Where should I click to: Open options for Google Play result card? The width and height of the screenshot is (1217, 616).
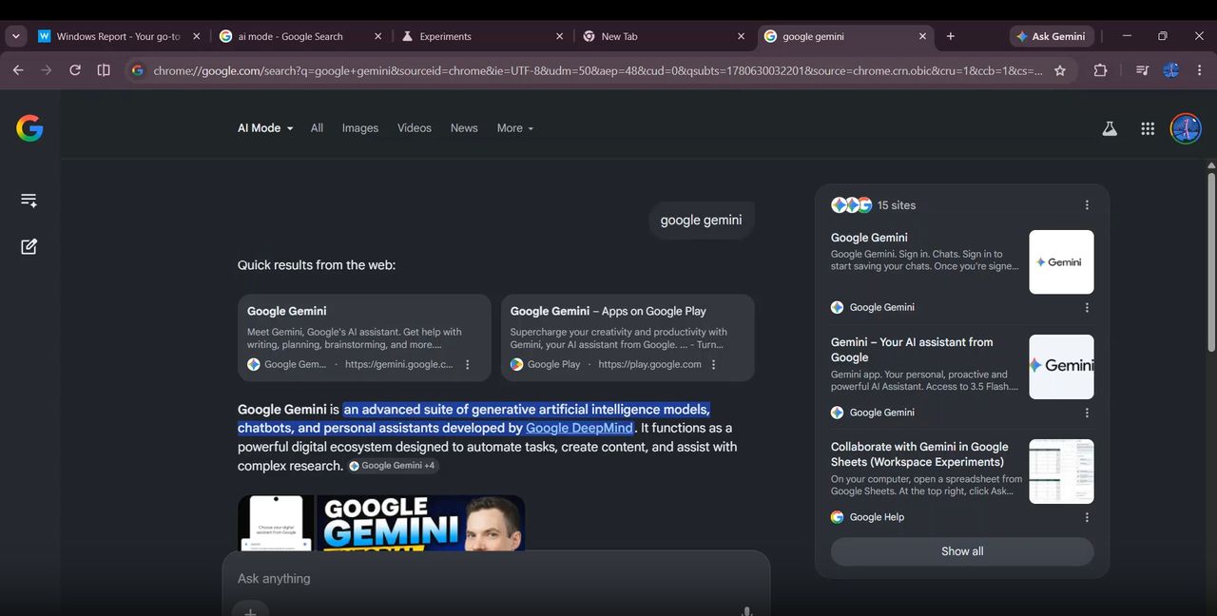[x=713, y=364]
